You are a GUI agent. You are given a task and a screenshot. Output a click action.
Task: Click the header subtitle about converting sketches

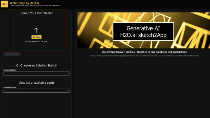(x=35, y=5)
